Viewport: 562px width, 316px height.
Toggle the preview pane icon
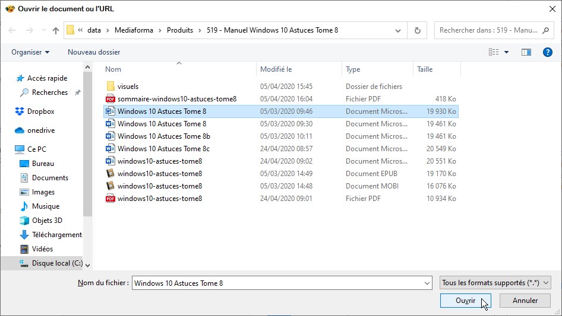click(526, 52)
